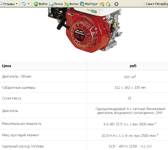The image size is (168, 150).
Task: Click the Honda GX160 engine image
Action: tap(85, 30)
